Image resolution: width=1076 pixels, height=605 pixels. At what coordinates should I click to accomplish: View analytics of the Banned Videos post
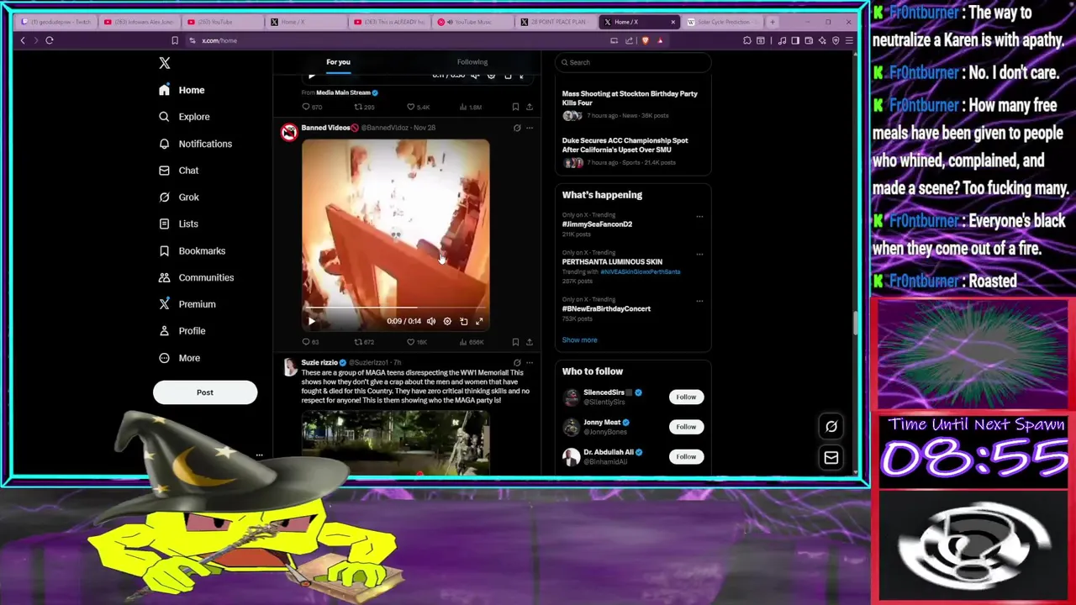[472, 342]
